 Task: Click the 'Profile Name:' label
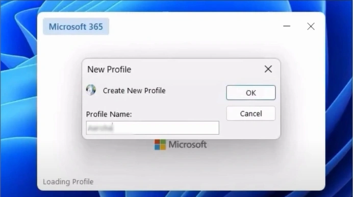(x=109, y=114)
